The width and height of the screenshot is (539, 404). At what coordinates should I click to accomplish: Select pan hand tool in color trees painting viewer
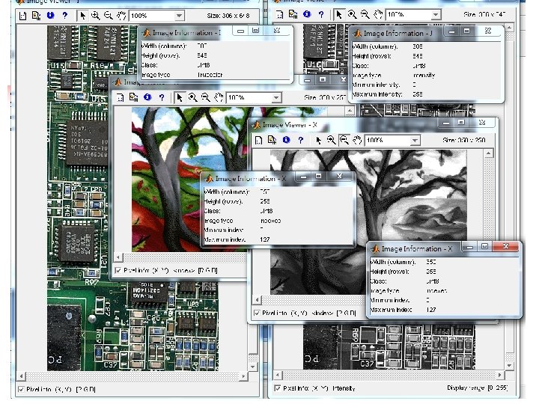coord(219,97)
